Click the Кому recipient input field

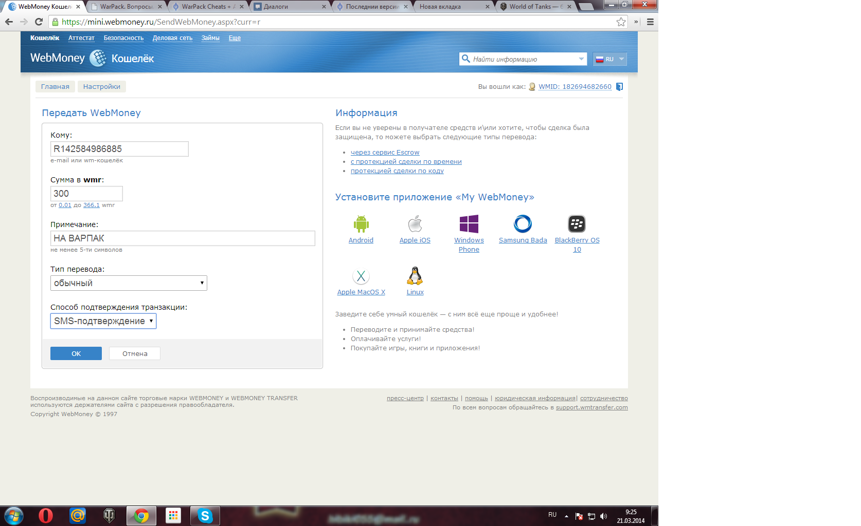pyautogui.click(x=119, y=149)
